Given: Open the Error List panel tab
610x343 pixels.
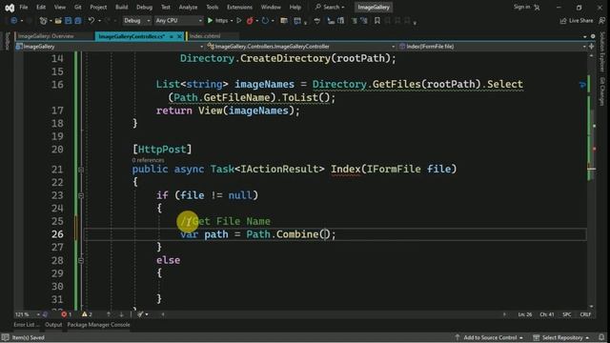Looking at the screenshot, I should coord(27,325).
